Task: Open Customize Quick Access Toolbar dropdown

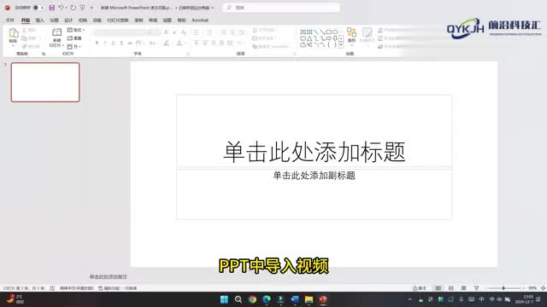Action: tap(91, 8)
